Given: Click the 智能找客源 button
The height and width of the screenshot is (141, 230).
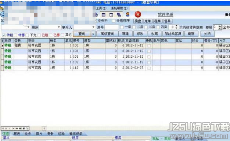Looking at the screenshot, I should coord(173,34).
